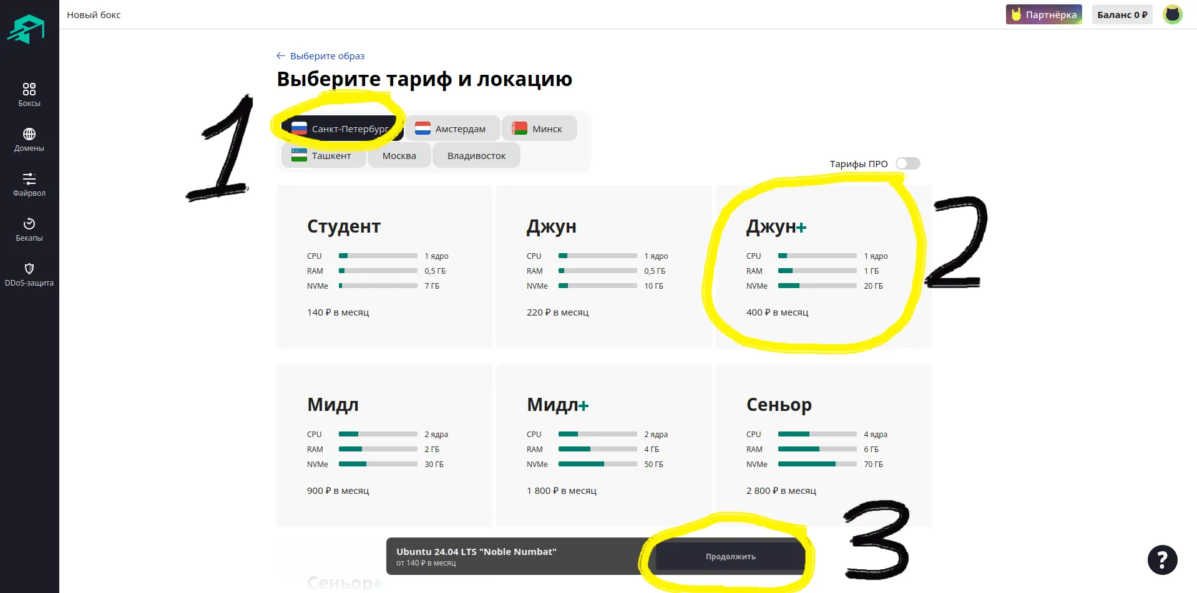Click the 4 ядра value in Сеньор
This screenshot has width=1197, height=593.
click(876, 434)
